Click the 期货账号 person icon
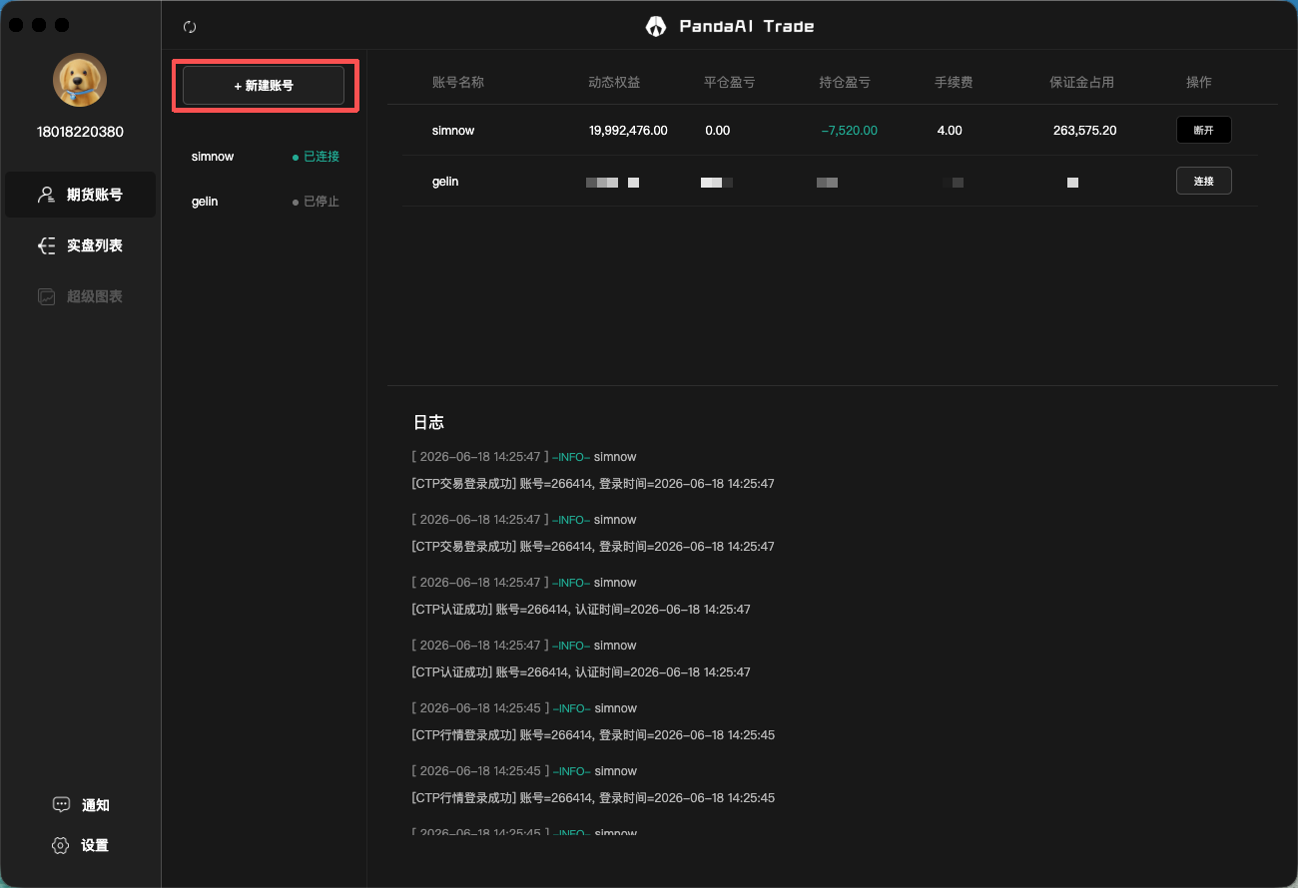The image size is (1298, 888). [46, 195]
